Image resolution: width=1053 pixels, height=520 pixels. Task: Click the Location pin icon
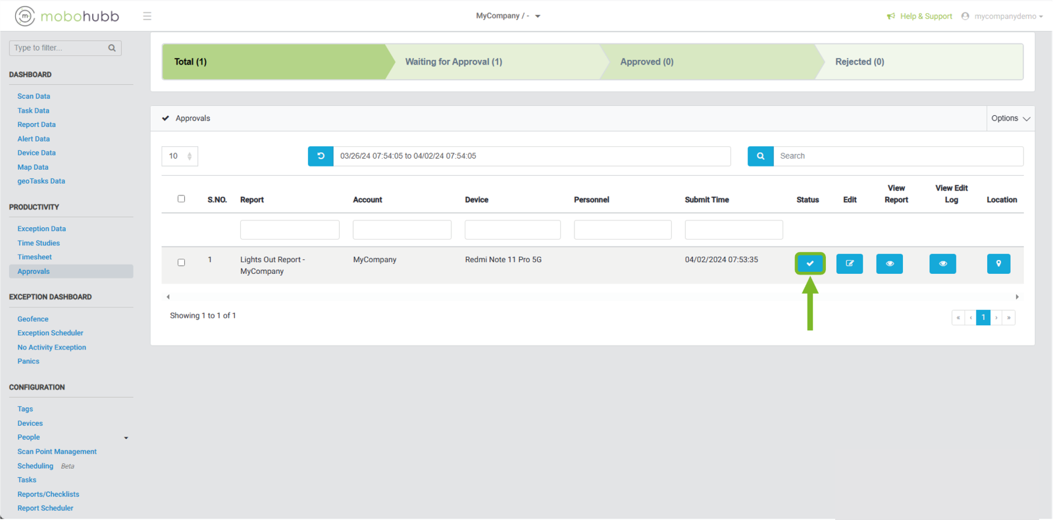pos(998,263)
